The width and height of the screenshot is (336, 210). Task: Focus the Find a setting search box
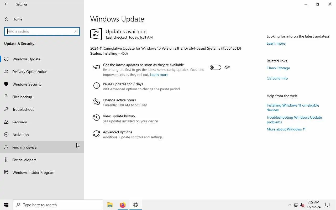[x=42, y=31]
